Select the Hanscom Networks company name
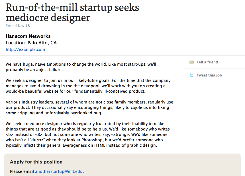245x176 pixels. (x=28, y=36)
